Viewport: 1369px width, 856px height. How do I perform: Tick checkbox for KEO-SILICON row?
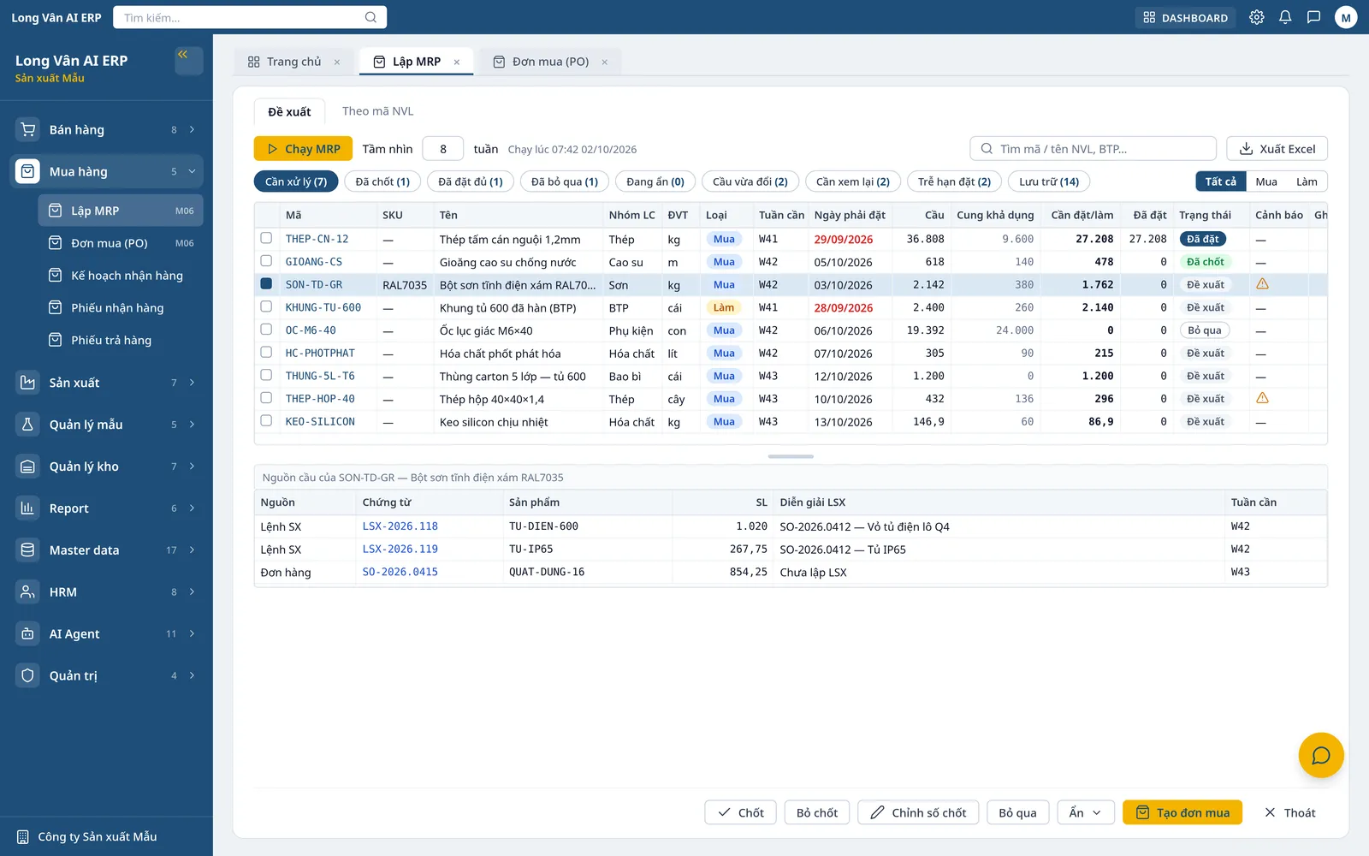(266, 420)
